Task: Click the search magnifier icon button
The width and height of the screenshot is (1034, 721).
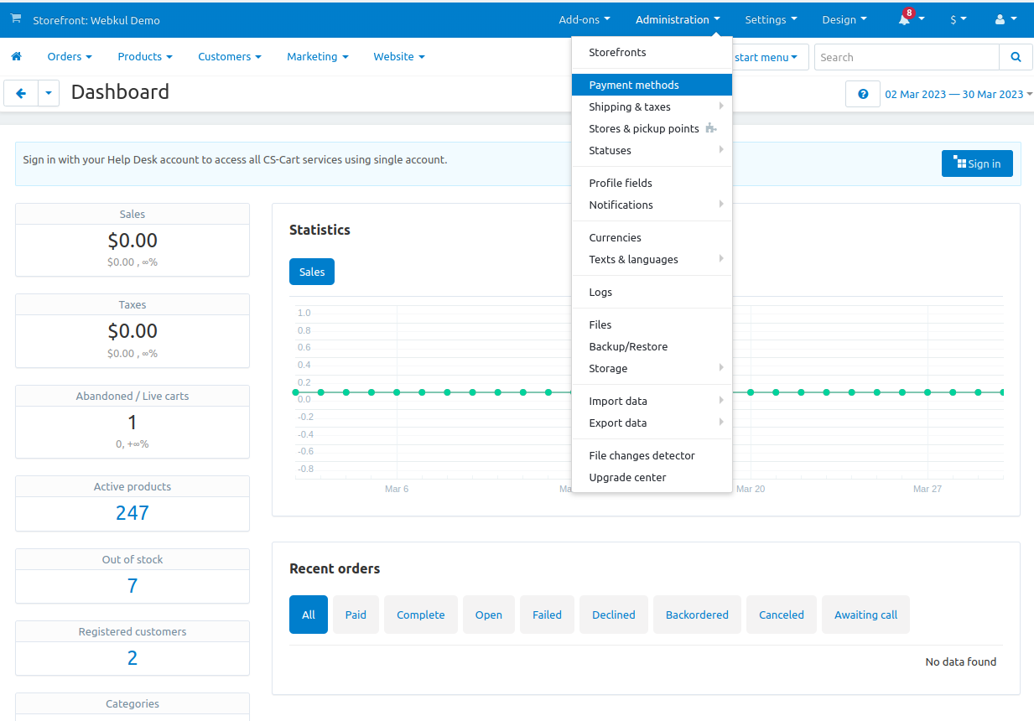Action: click(x=1016, y=57)
